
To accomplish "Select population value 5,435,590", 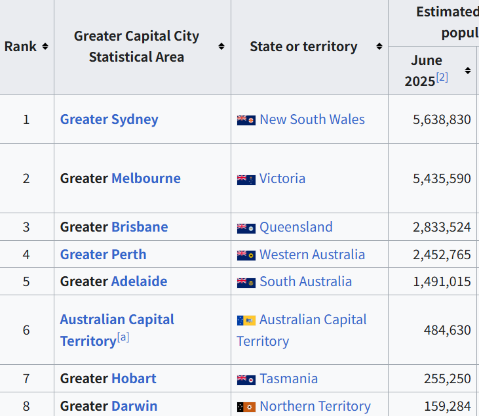I will pos(442,178).
